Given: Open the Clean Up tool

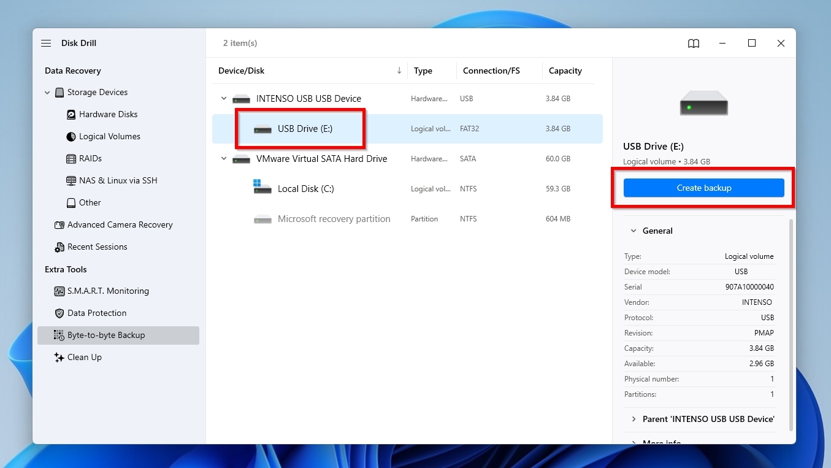Looking at the screenshot, I should (83, 357).
